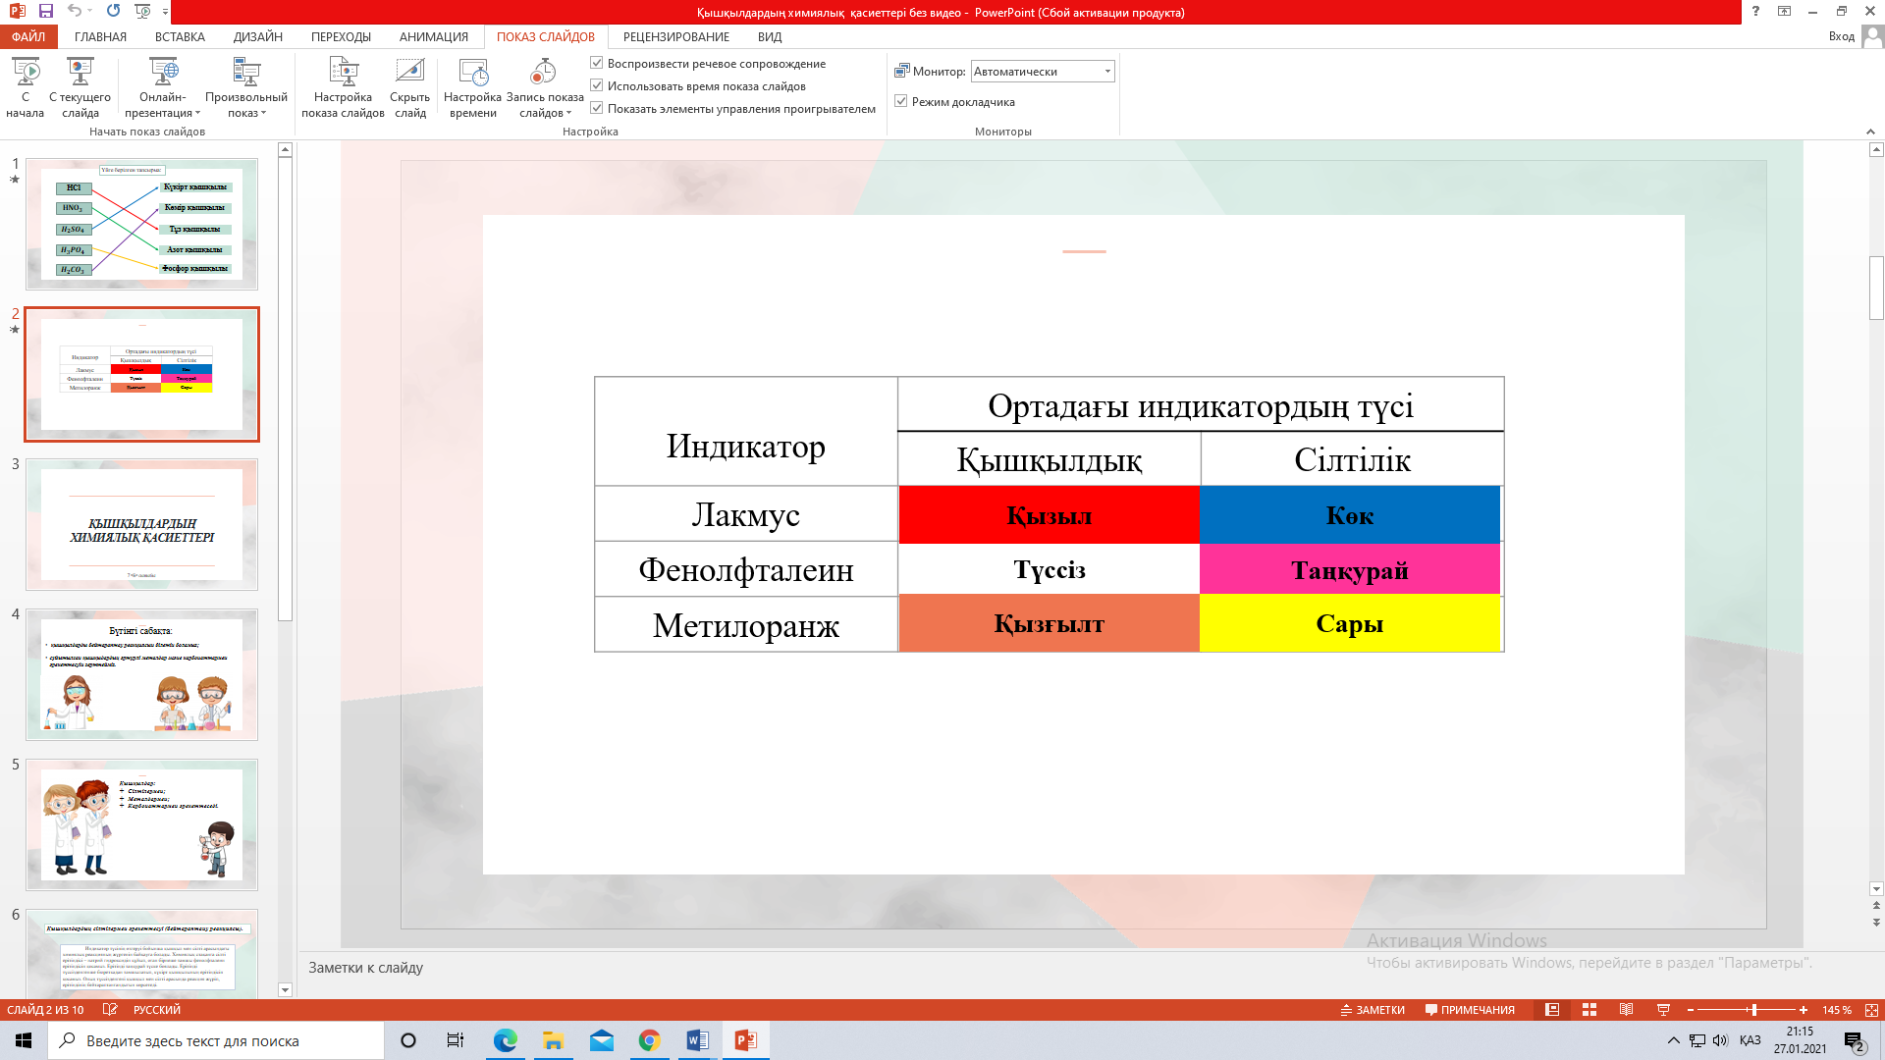Click ПРИМЕЧАНИЯ button in status bar
Screen dimensions: 1885x1060
coord(1470,1010)
